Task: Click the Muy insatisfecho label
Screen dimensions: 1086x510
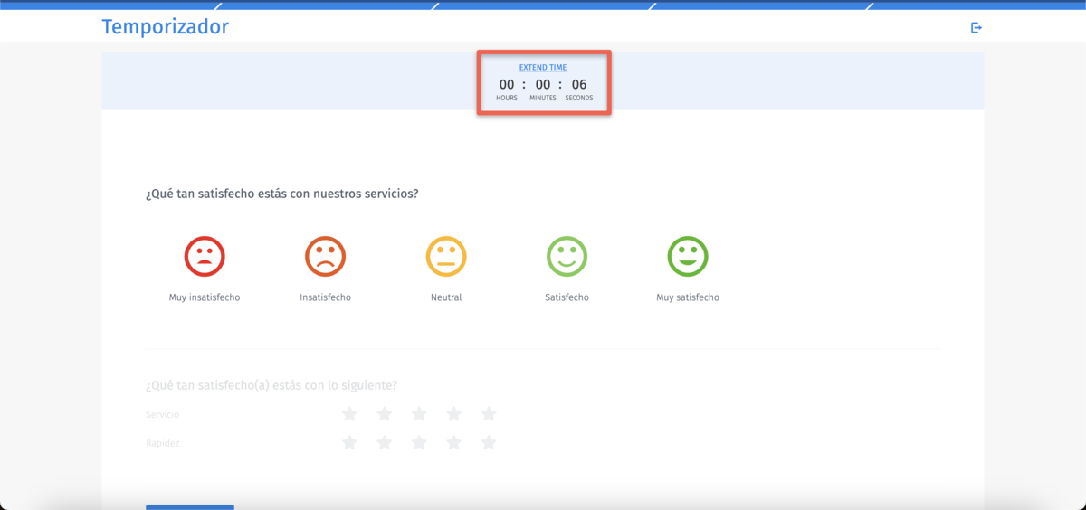Action: tap(205, 297)
